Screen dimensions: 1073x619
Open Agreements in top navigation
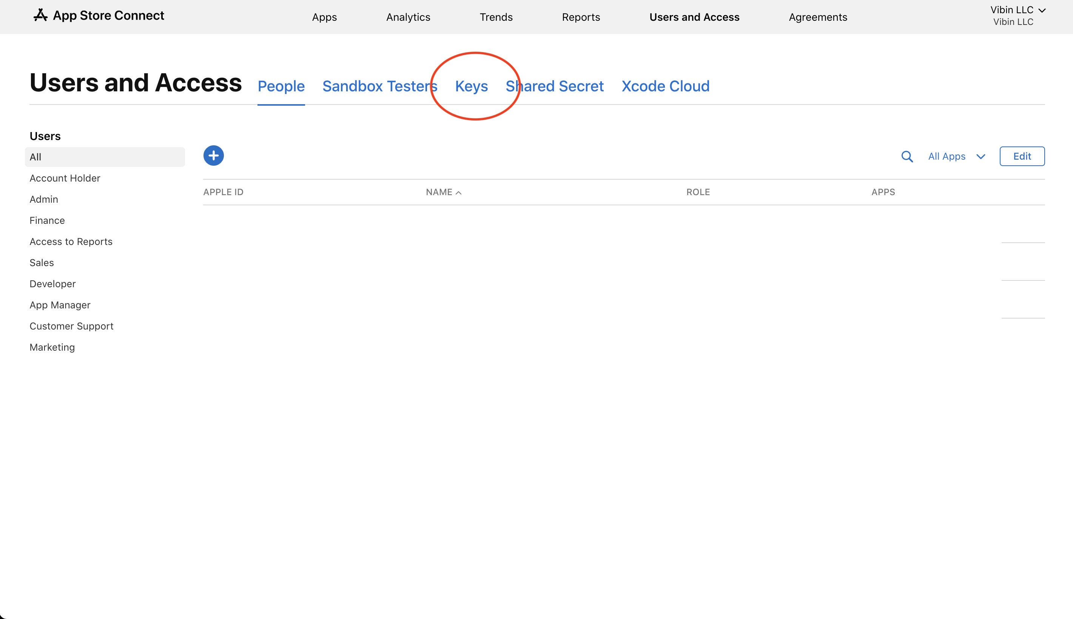coord(817,17)
